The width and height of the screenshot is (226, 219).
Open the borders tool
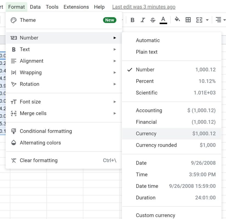tap(188, 20)
